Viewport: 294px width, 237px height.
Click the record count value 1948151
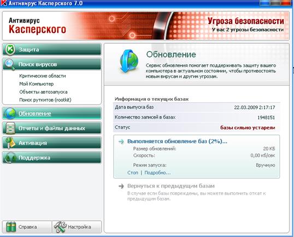[x=266, y=118]
